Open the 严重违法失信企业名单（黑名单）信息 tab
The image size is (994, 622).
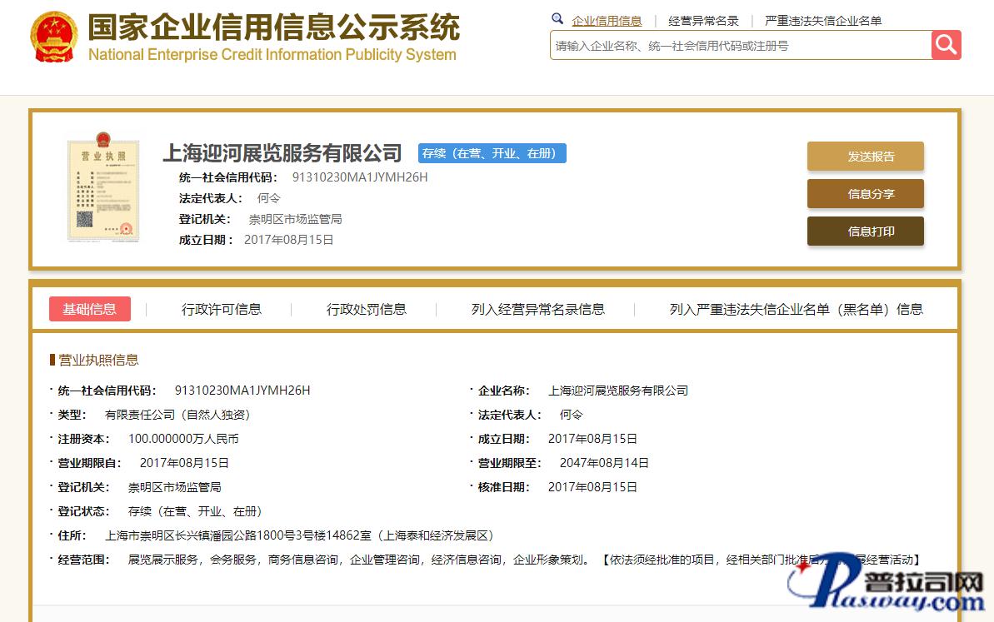(x=796, y=309)
